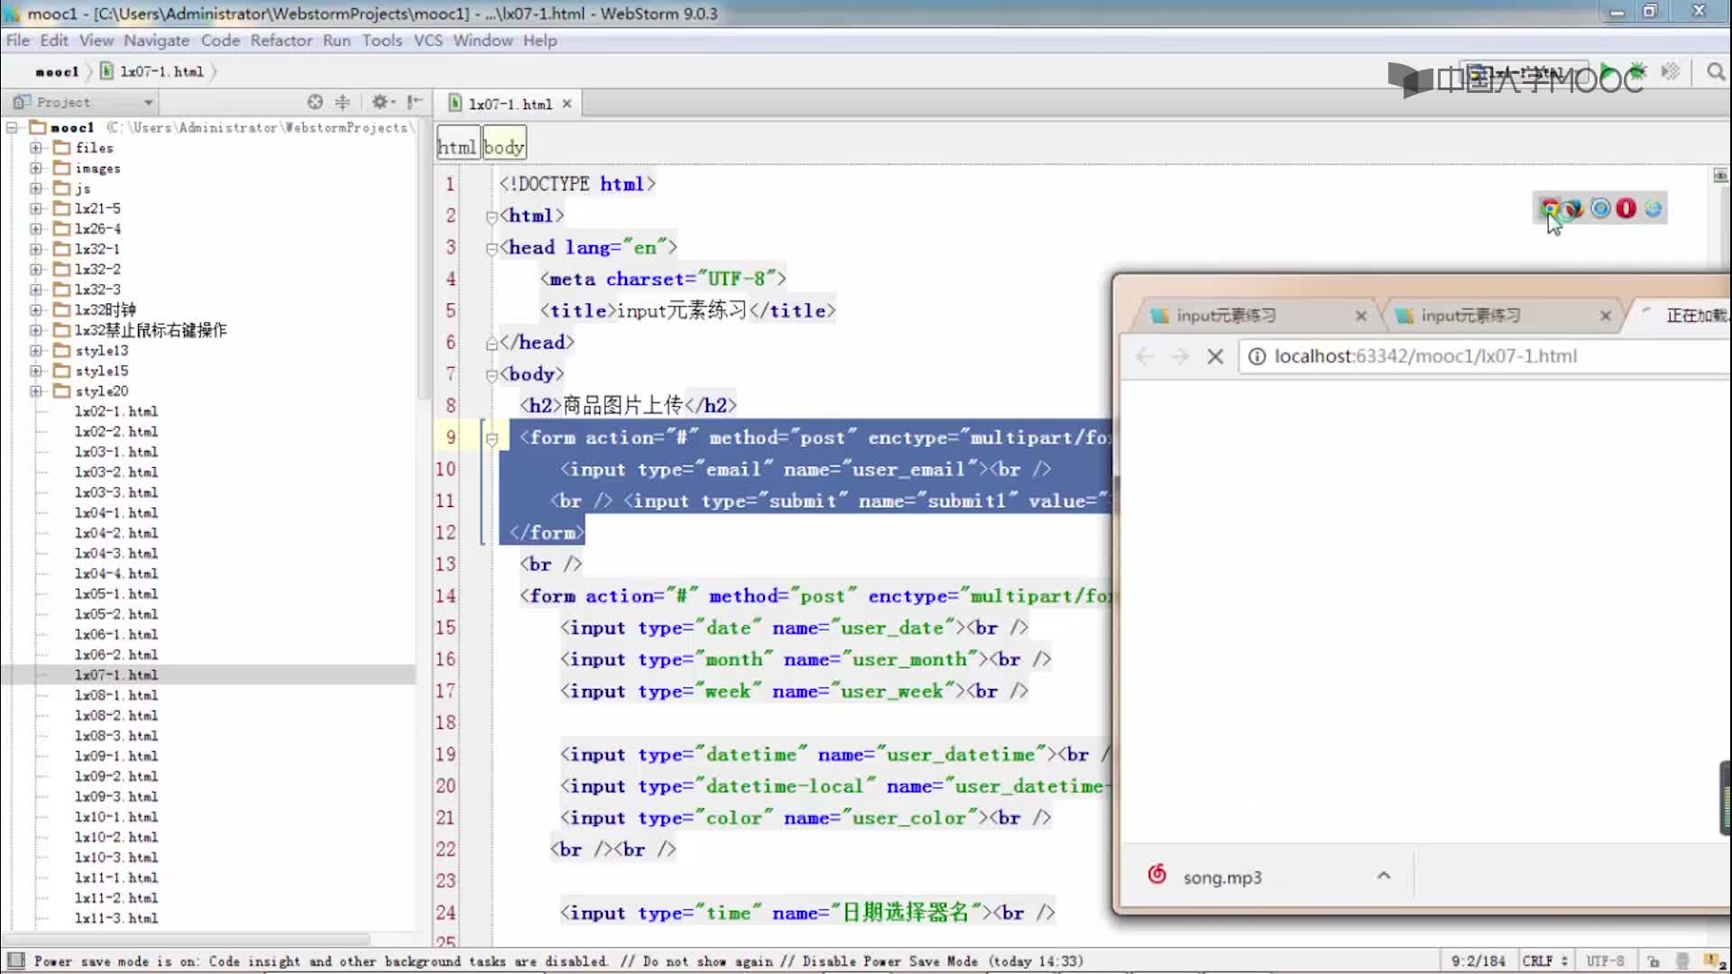Expand the style13 folder

pos(35,350)
